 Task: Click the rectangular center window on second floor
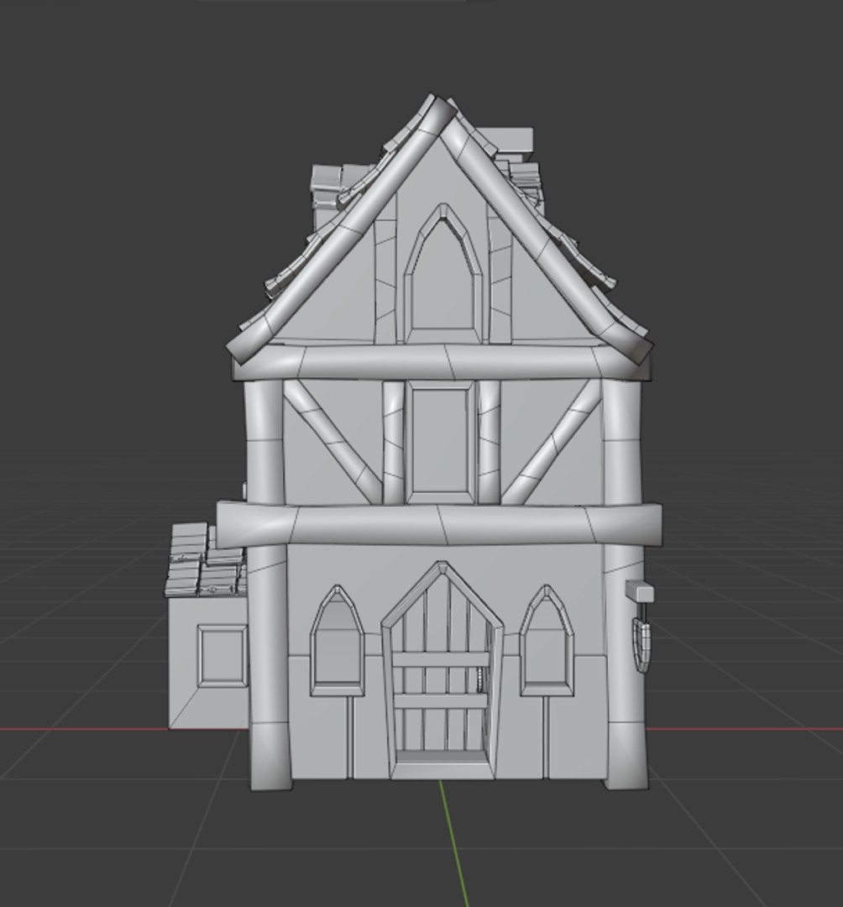click(x=441, y=442)
